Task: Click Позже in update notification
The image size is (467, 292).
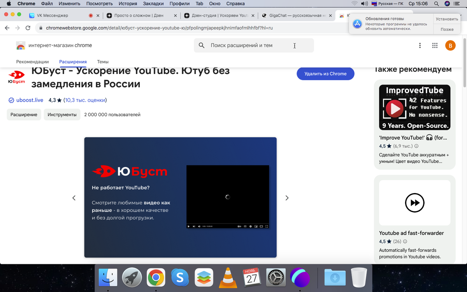Action: [x=447, y=29]
